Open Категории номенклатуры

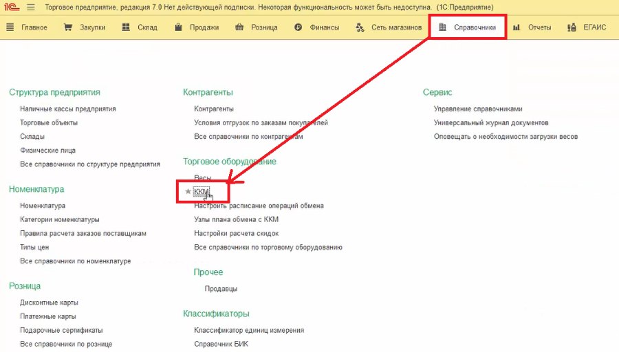pos(60,219)
